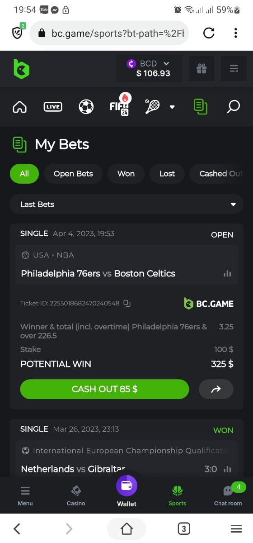253x543 pixels.
Task: Expand the sports list dropdown arrow
Action: point(172,107)
